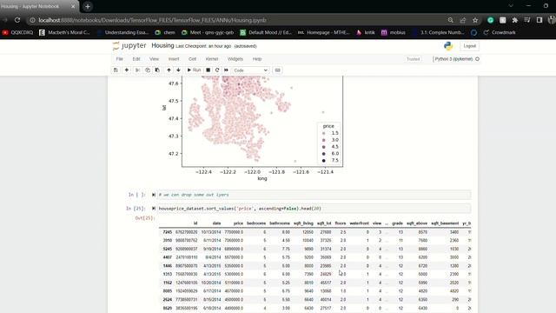Screen dimensions: 556x313
Task: Open the Default Mood bookmark
Action: 266,32
